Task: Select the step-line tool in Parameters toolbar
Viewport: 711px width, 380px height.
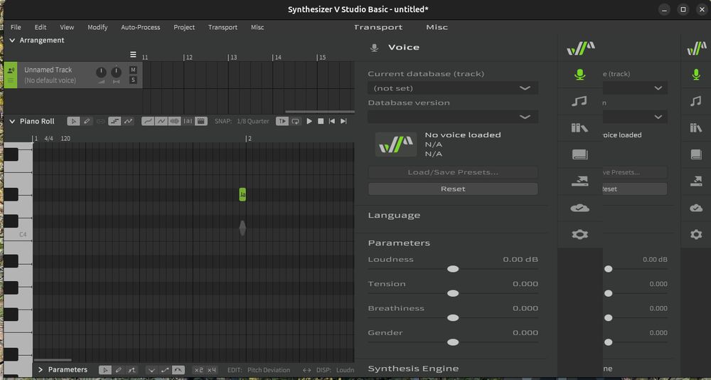Action: (x=132, y=370)
